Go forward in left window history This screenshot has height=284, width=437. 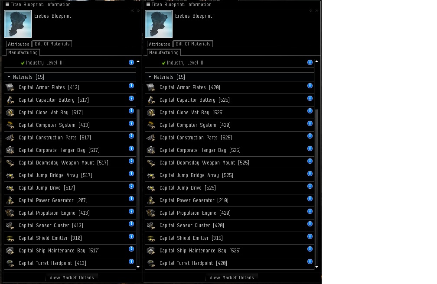click(138, 10)
